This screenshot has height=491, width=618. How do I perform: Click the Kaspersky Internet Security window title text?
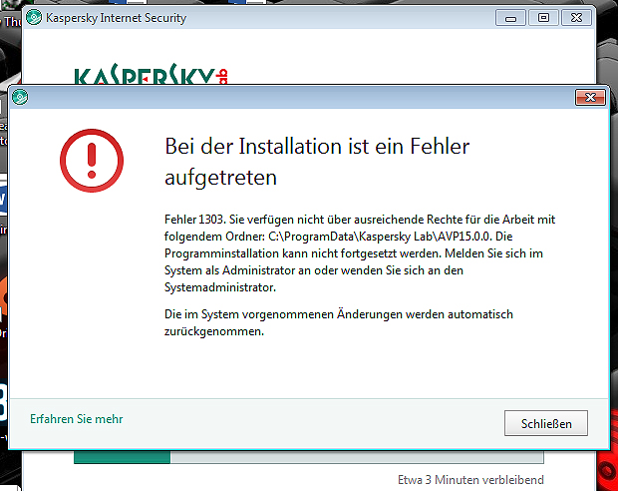(116, 18)
